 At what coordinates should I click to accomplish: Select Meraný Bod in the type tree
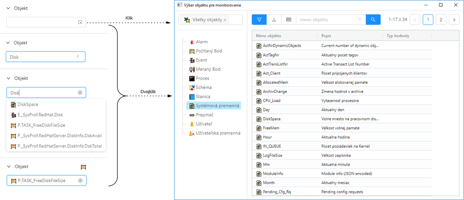208,69
